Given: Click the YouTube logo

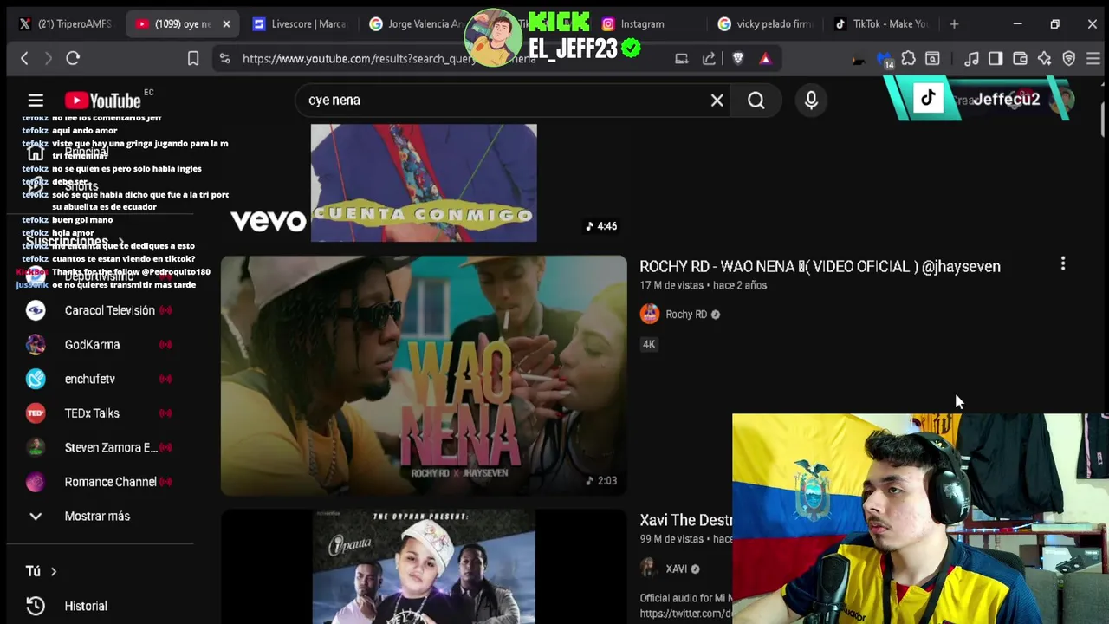Looking at the screenshot, I should tap(102, 101).
